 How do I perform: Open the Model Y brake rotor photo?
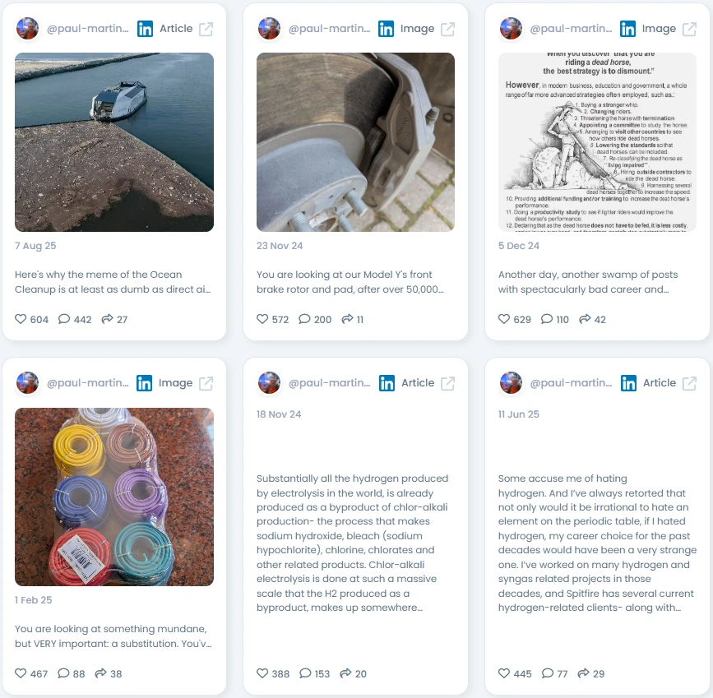pos(355,142)
